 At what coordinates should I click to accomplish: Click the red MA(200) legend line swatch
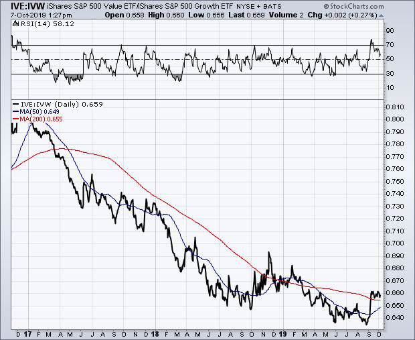click(15, 119)
